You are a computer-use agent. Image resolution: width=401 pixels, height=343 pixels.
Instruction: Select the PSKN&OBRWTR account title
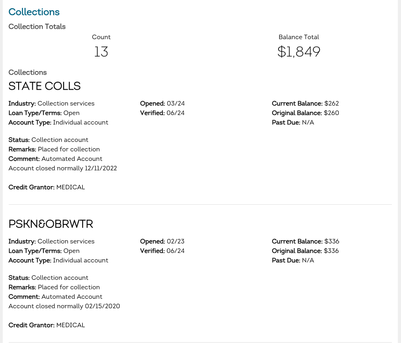point(51,224)
